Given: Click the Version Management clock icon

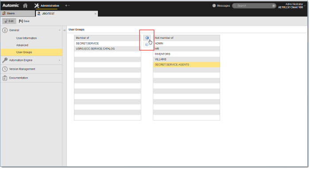Looking at the screenshot, I should [x=5, y=69].
